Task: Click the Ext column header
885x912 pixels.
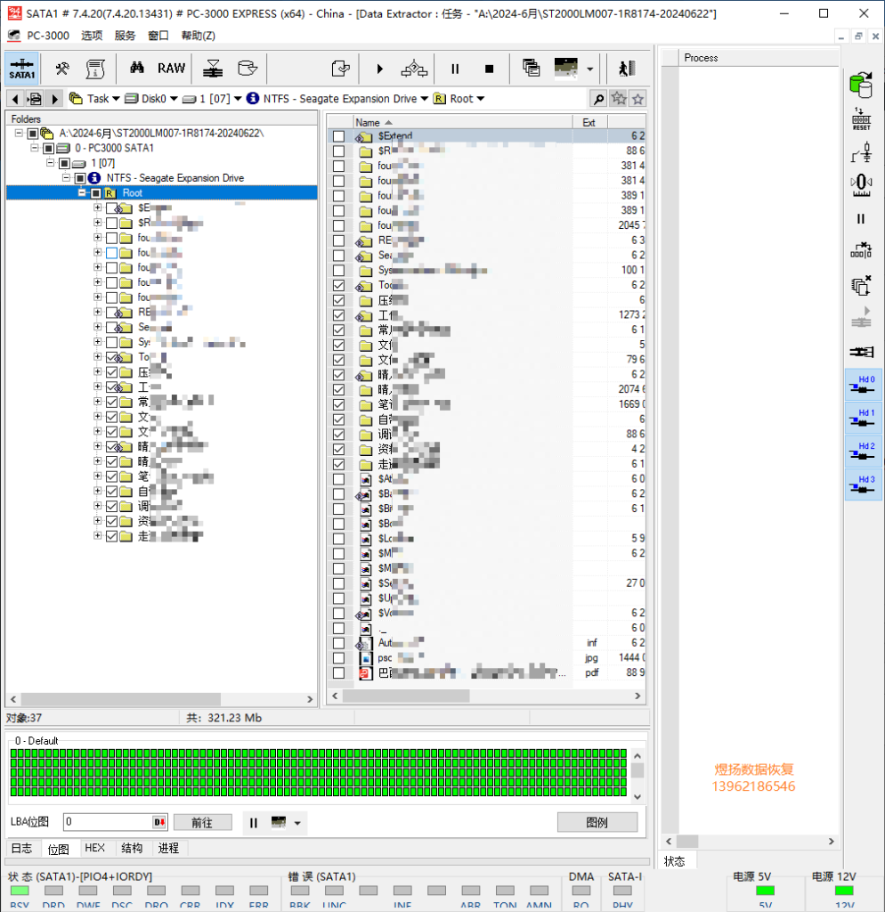Action: 590,123
